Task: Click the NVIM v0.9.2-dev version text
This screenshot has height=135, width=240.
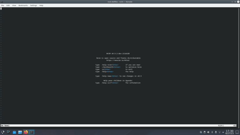Action: (118, 54)
